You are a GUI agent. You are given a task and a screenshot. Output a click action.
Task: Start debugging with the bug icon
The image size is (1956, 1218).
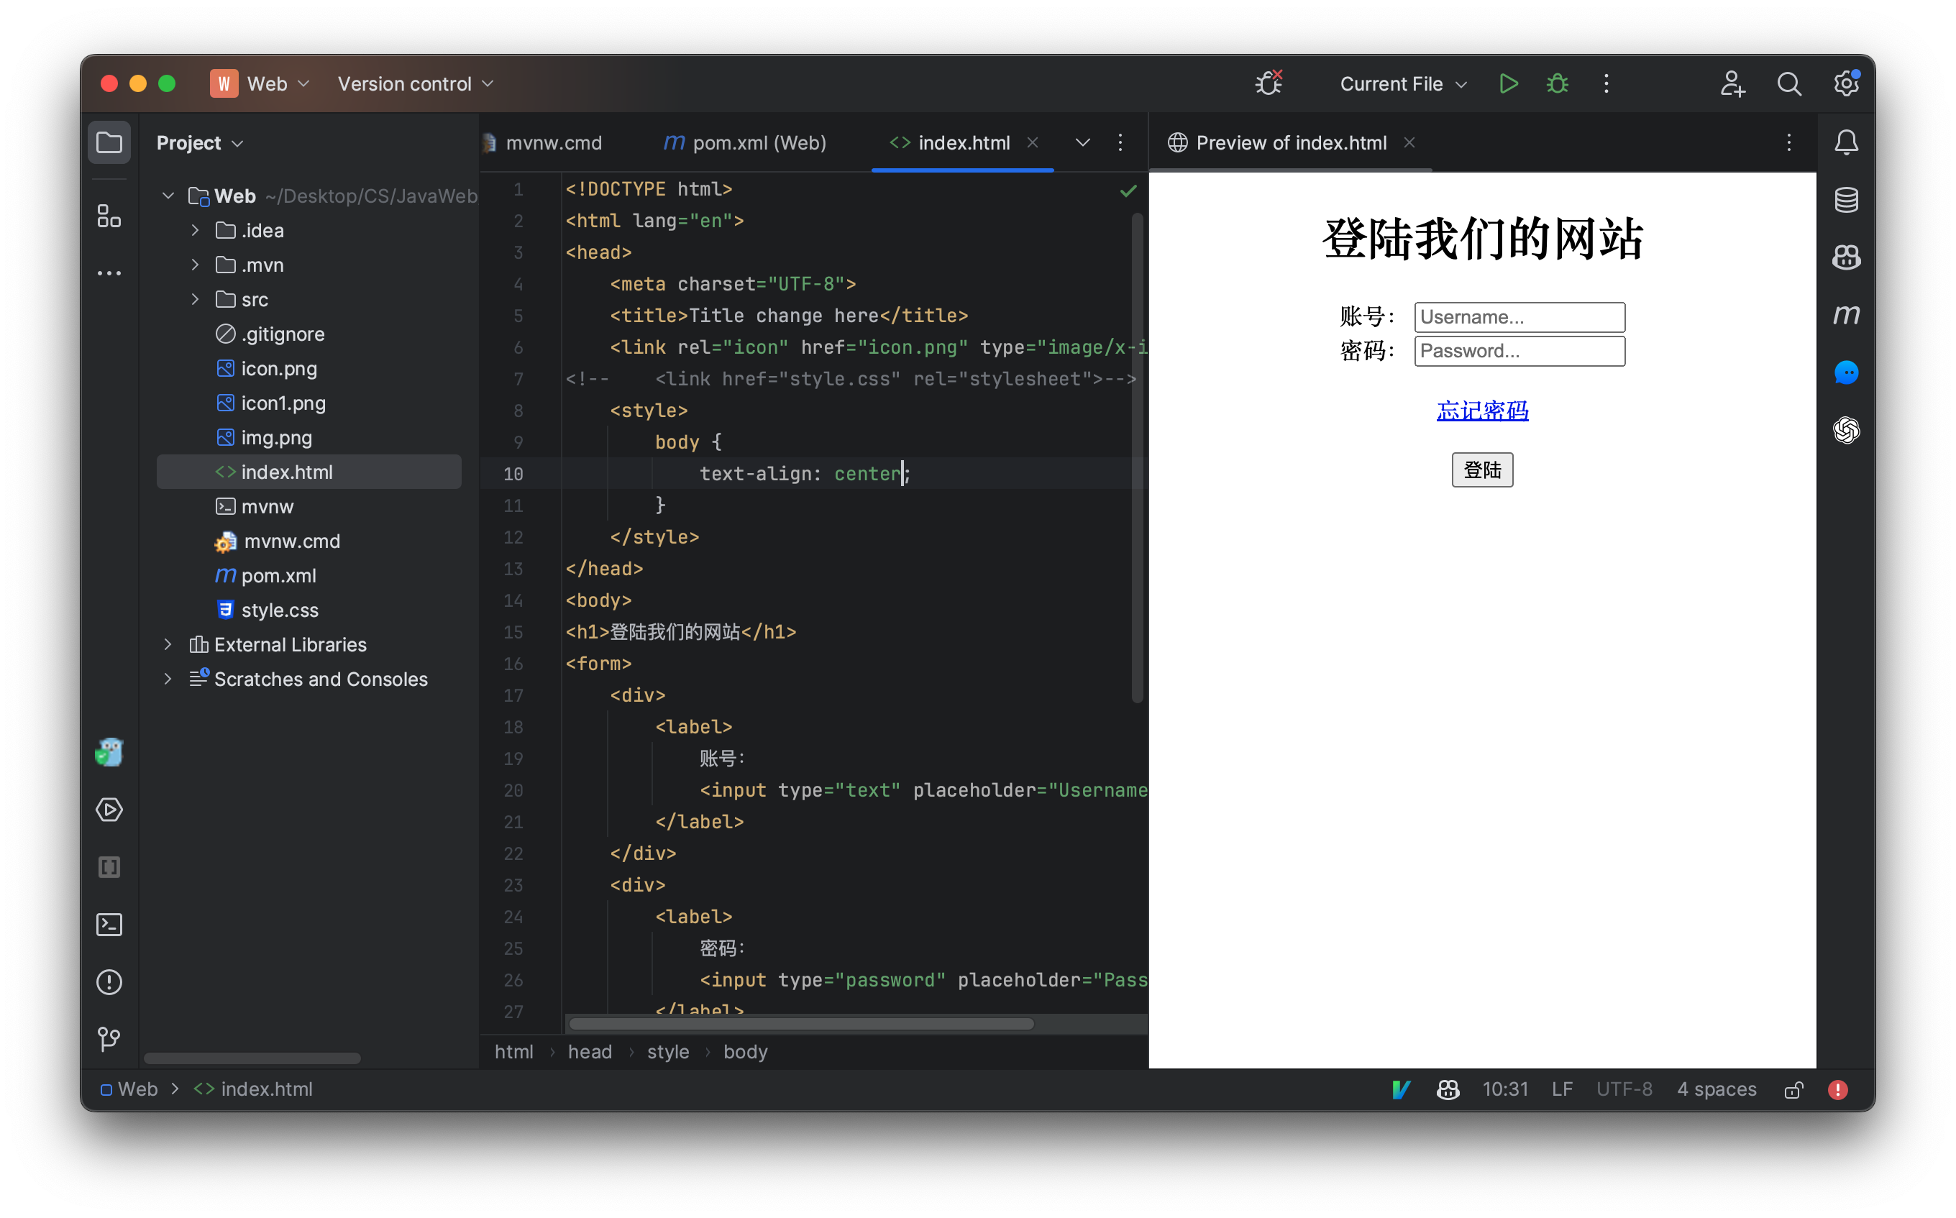tap(1556, 83)
